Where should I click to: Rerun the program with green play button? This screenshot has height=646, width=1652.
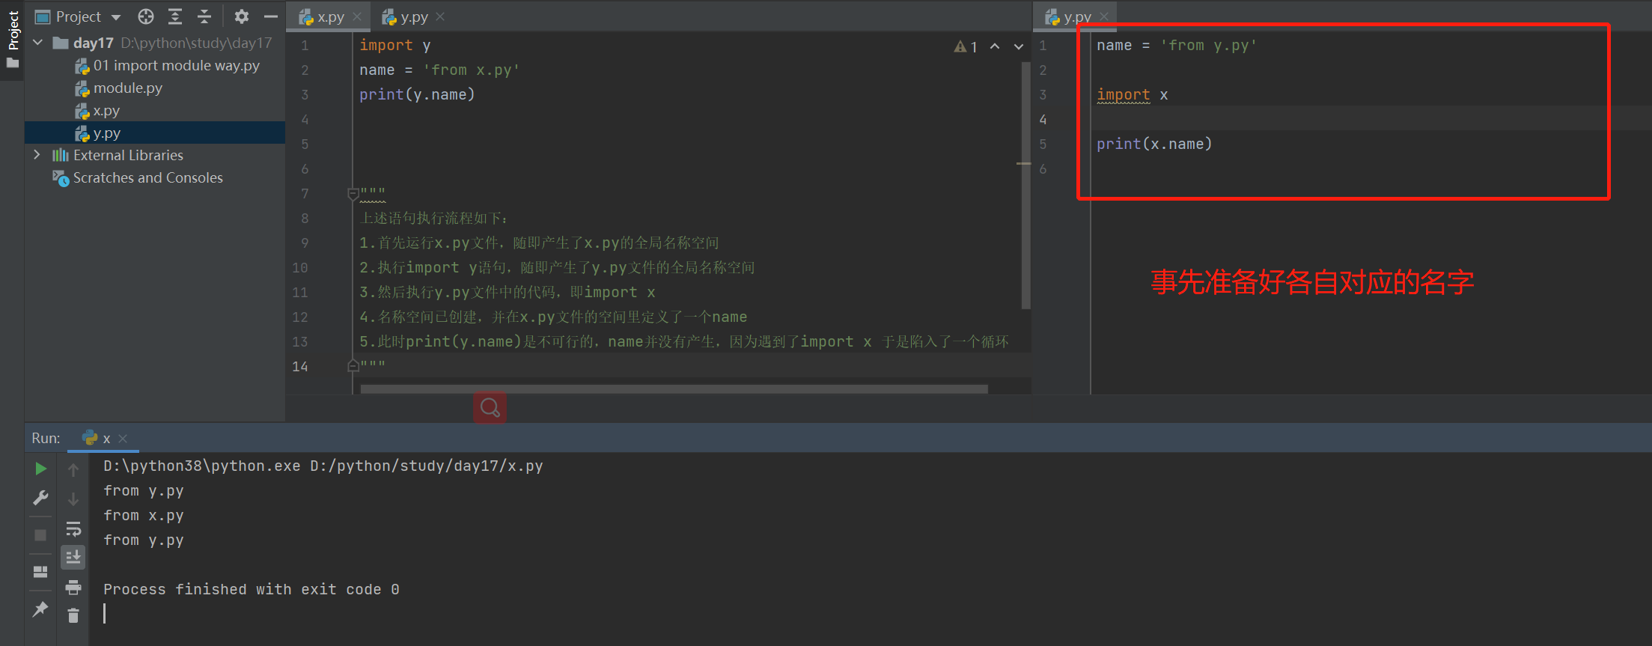pos(40,469)
